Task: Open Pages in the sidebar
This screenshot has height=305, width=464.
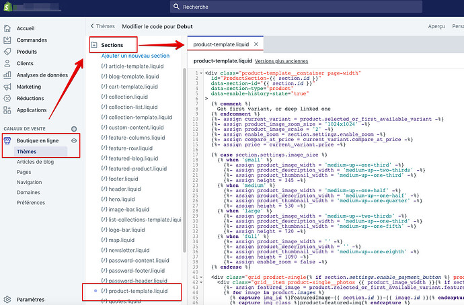Action: pyautogui.click(x=24, y=172)
